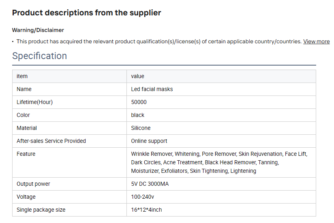
Task: Click the Specification heading
Action: tap(39, 56)
